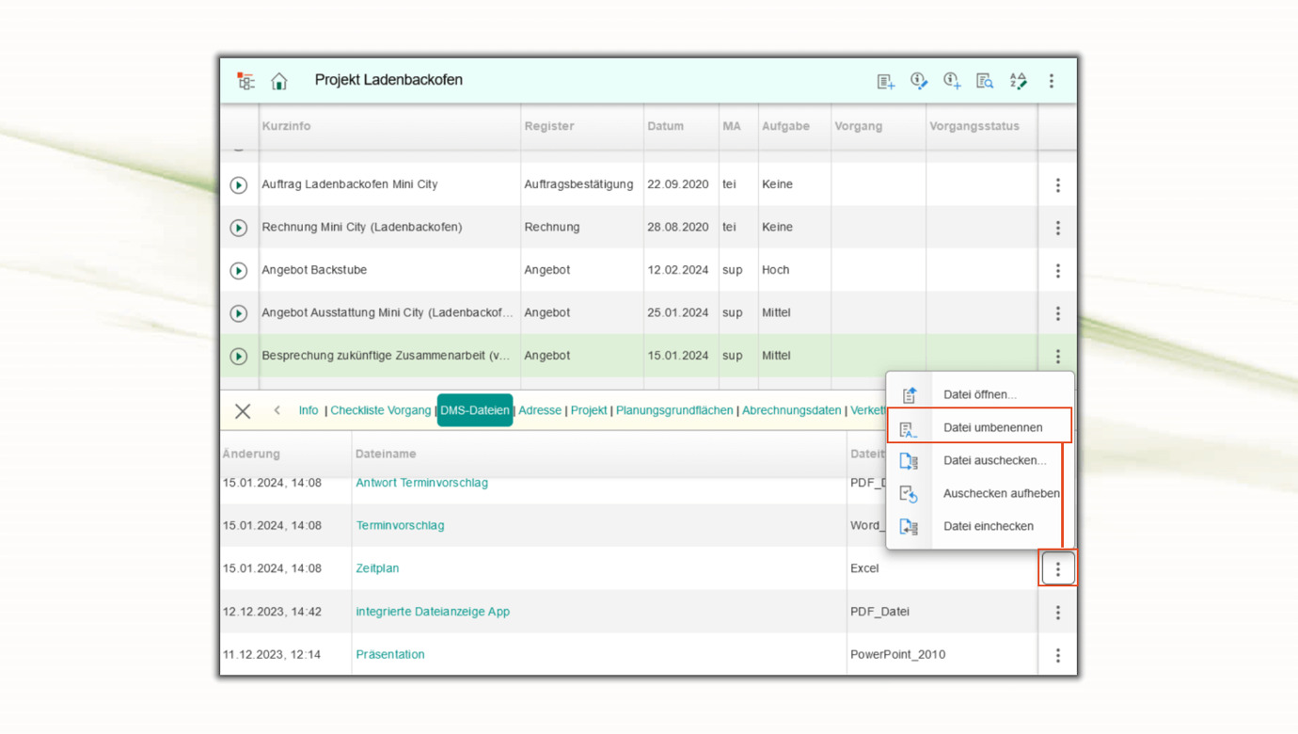Close the detail panel with X
Viewport: 1298px width, 734px height.
243,411
